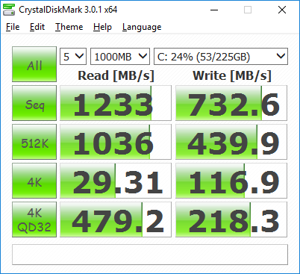Open the test count dropdown showing 5
The image size is (300, 274).
73,57
